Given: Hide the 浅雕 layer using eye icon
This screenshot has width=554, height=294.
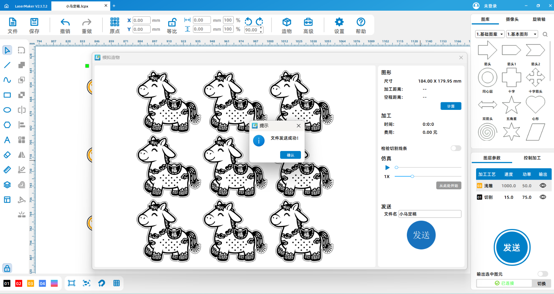Looking at the screenshot, I should pyautogui.click(x=543, y=186).
